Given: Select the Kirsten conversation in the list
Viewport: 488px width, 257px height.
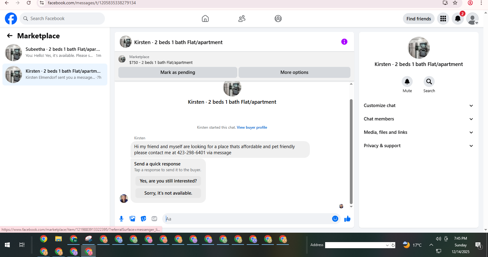Looking at the screenshot, I should tap(55, 75).
